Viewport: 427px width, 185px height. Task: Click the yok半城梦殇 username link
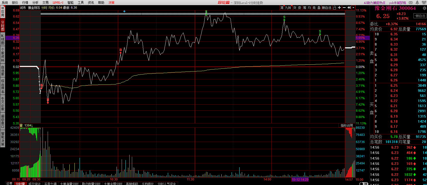point(397,3)
